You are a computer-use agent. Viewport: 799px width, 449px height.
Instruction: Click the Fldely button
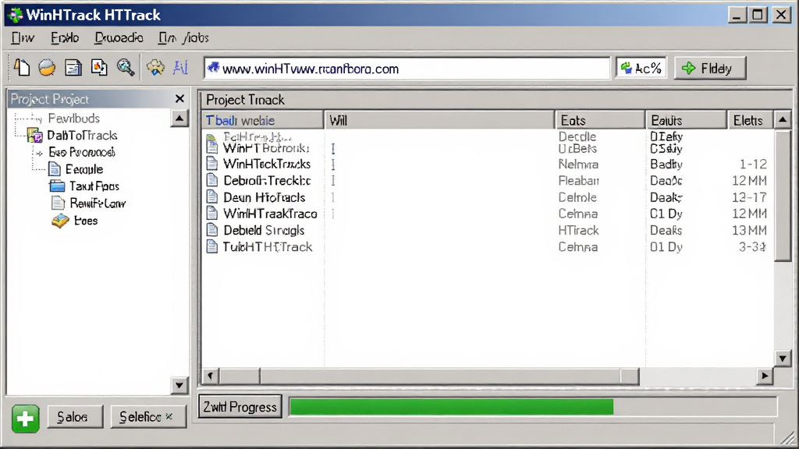point(710,69)
